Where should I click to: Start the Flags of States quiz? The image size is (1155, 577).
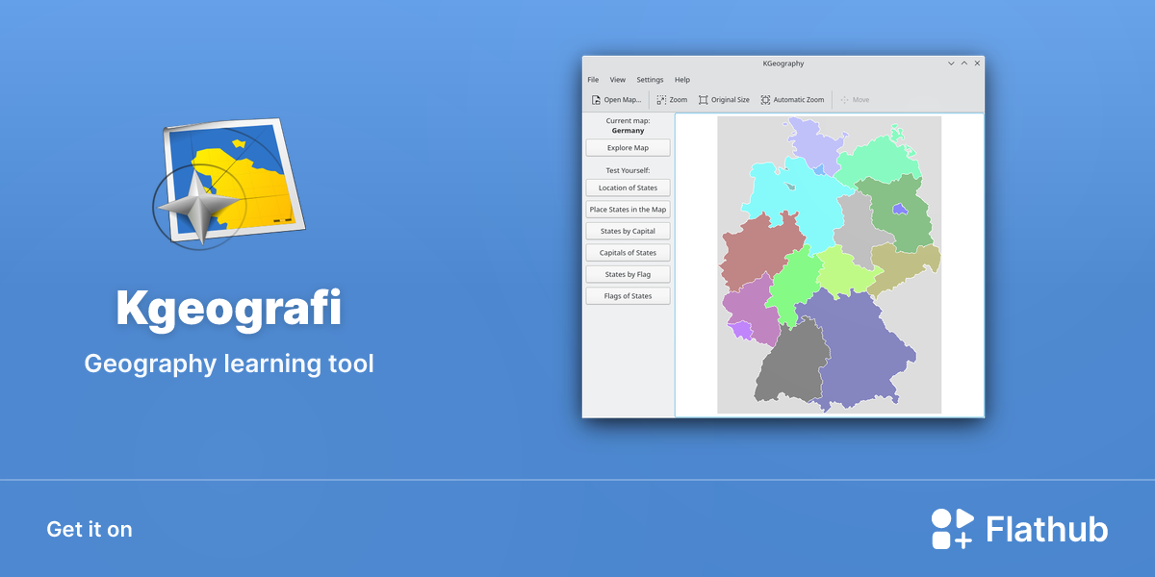pyautogui.click(x=628, y=296)
